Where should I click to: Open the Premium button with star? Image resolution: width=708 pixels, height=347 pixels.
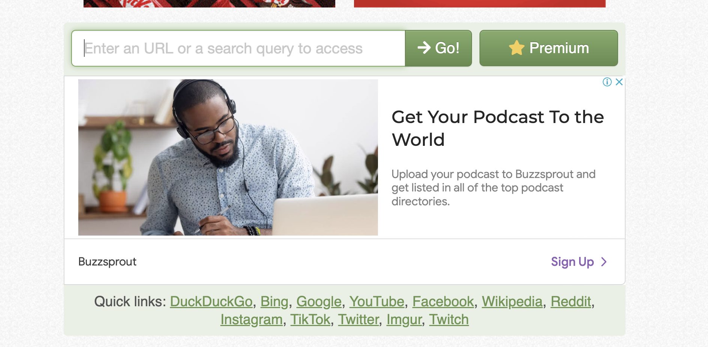548,48
